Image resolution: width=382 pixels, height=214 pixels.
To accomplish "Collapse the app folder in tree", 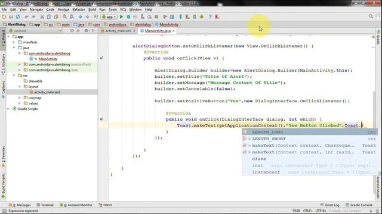I will pos(9,37).
